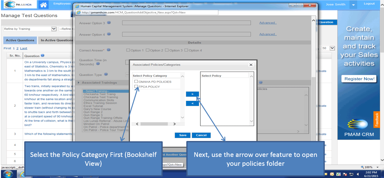
Task: Go to the First pagination link
Action: pos(7,48)
